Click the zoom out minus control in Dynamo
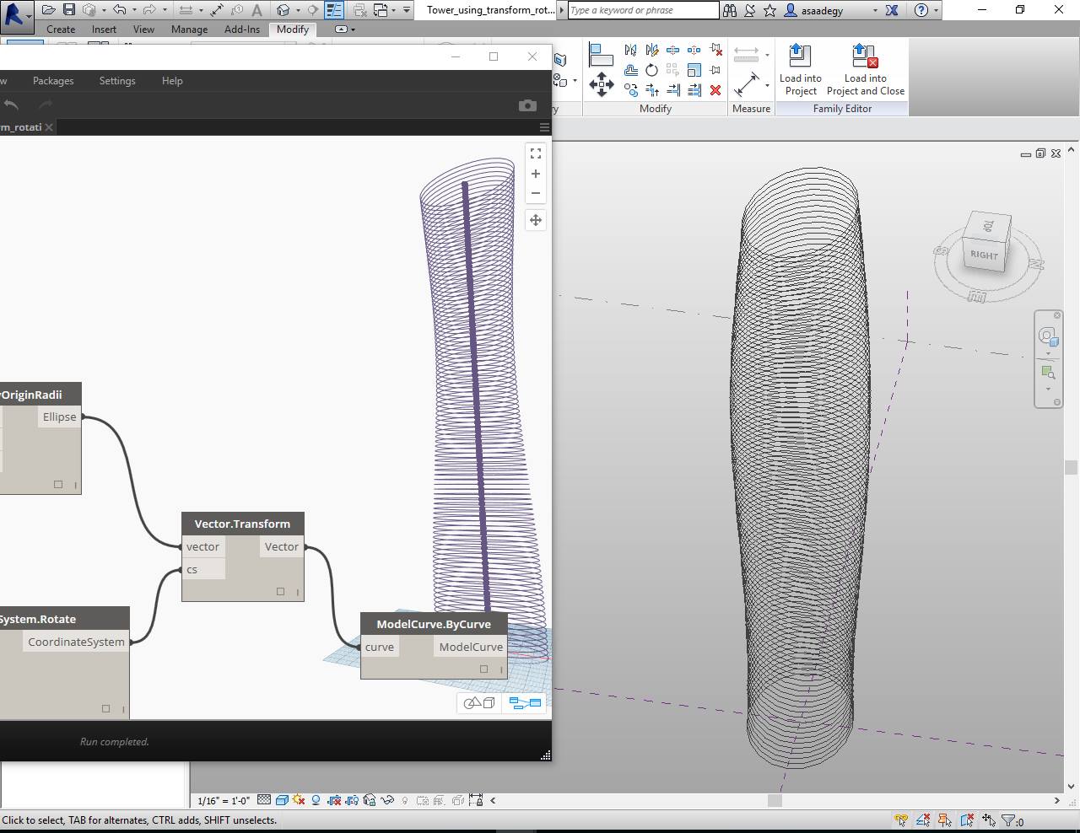This screenshot has width=1080, height=833. coord(536,193)
